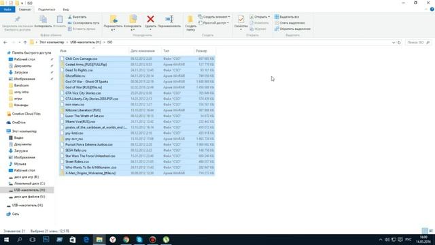Switch to details view in the status bar
Viewport: 435px width, 245px height.
click(425, 231)
